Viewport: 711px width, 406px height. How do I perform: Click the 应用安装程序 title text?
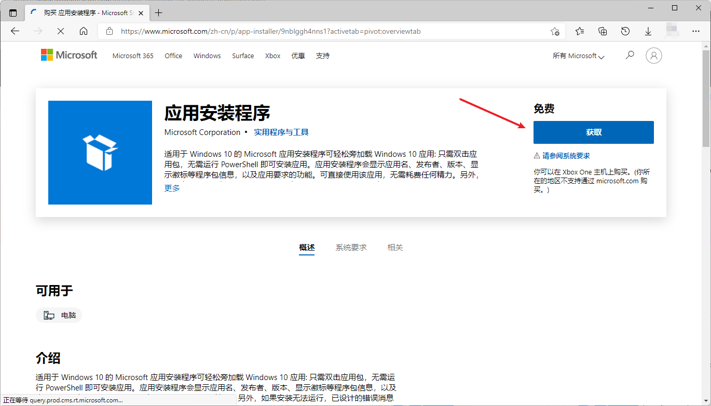217,113
